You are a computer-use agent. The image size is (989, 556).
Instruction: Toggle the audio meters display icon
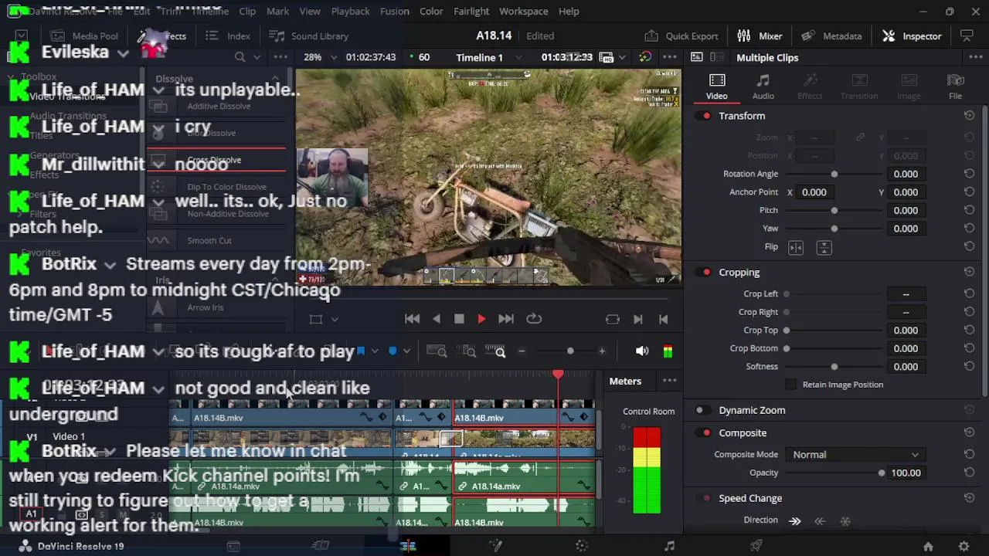(x=668, y=351)
